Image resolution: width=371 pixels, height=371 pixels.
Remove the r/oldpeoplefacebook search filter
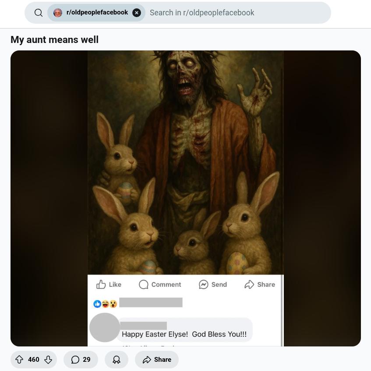[x=137, y=13]
